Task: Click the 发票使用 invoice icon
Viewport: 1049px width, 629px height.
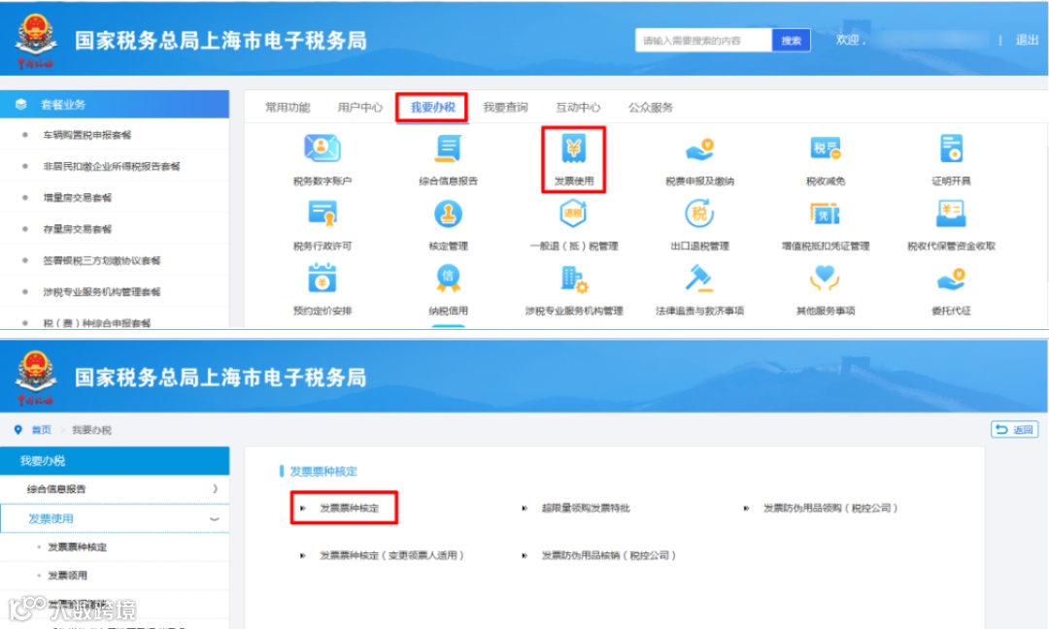Action: pos(573,149)
